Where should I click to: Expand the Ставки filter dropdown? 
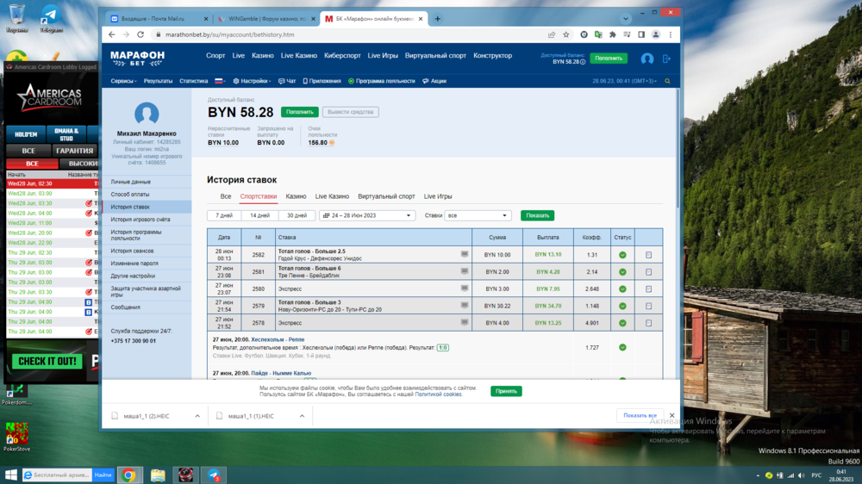click(x=478, y=215)
